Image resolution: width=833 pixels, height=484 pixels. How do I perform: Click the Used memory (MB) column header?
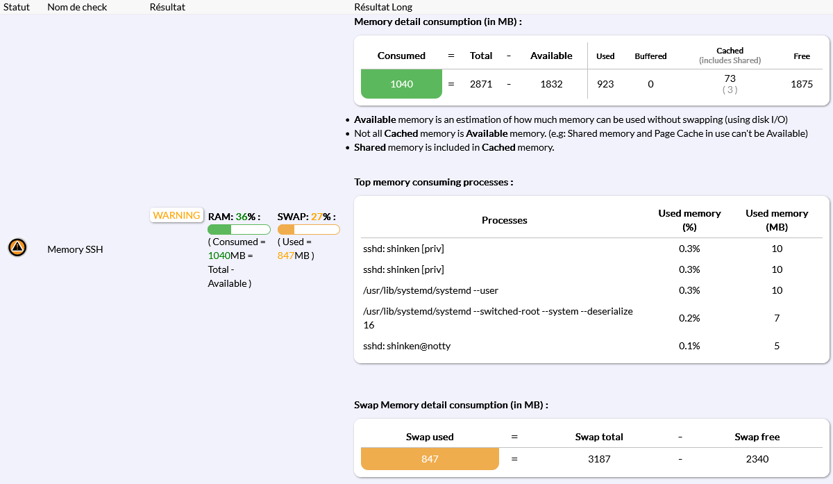pos(777,220)
